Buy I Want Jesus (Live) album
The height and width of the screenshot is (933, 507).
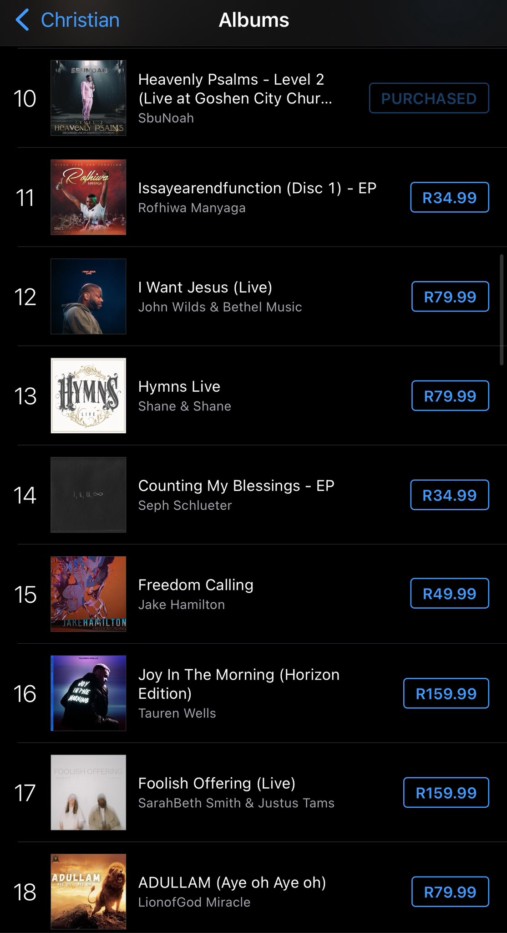tap(450, 297)
